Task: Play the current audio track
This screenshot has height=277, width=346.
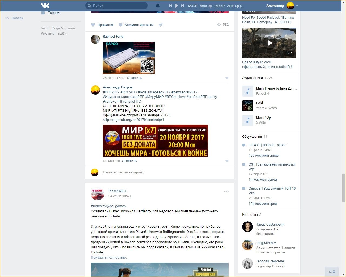Action: point(177,6)
